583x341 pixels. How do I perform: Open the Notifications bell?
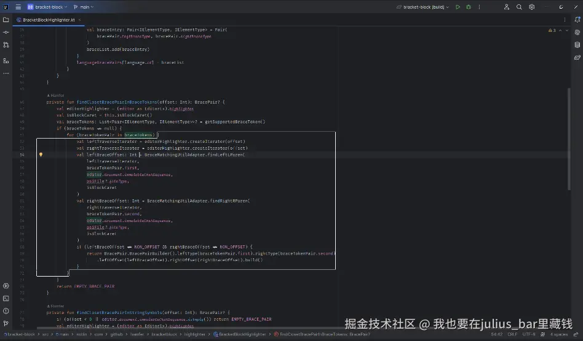point(577,20)
